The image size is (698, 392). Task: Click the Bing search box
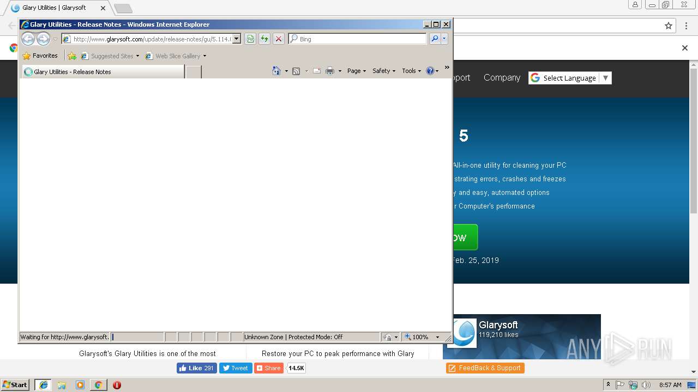(358, 39)
